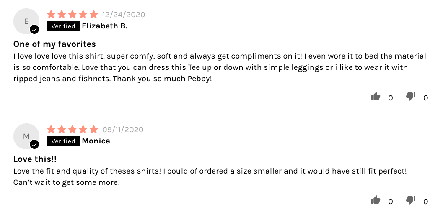Click Monica's avatar circle with M
Image resolution: width=443 pixels, height=215 pixels.
pyautogui.click(x=26, y=136)
